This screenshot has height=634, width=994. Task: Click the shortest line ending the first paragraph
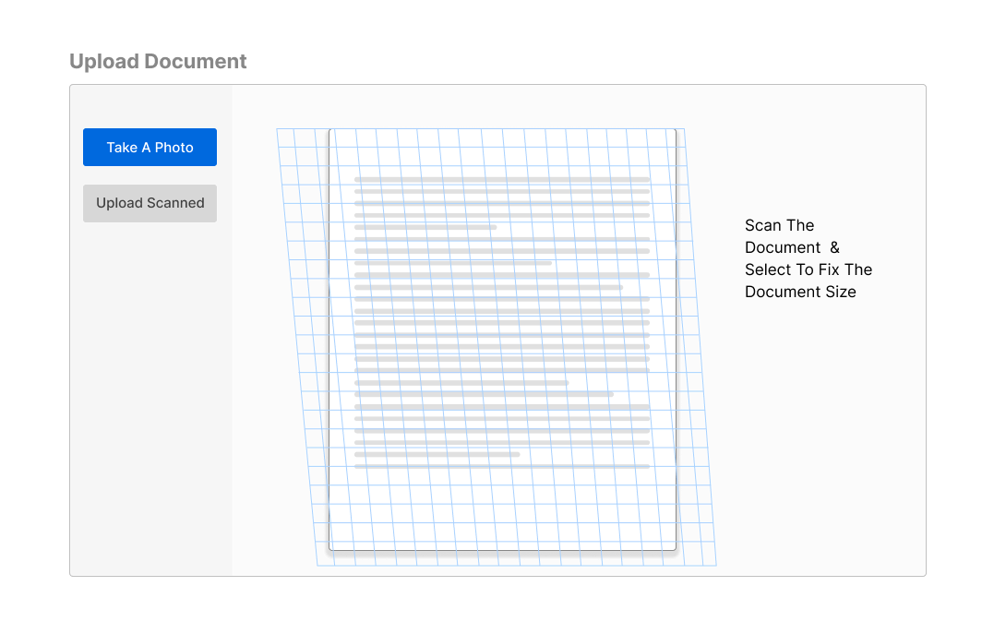pyautogui.click(x=425, y=227)
